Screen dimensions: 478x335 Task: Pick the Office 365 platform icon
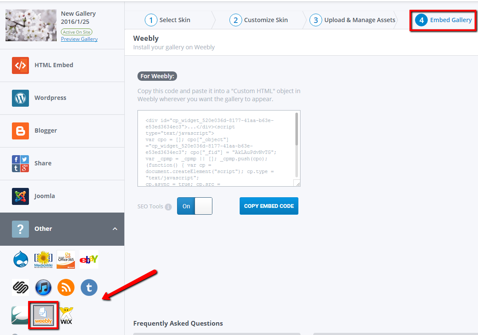pyautogui.click(x=66, y=259)
